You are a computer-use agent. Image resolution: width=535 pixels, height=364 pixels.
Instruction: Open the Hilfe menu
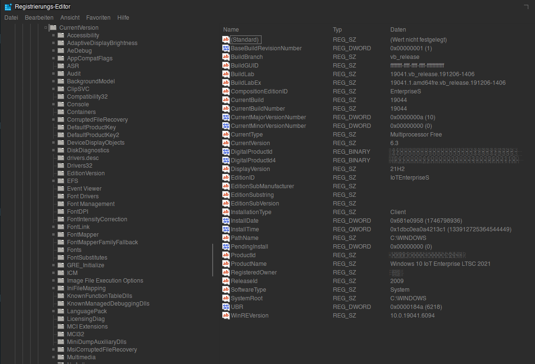(x=123, y=17)
